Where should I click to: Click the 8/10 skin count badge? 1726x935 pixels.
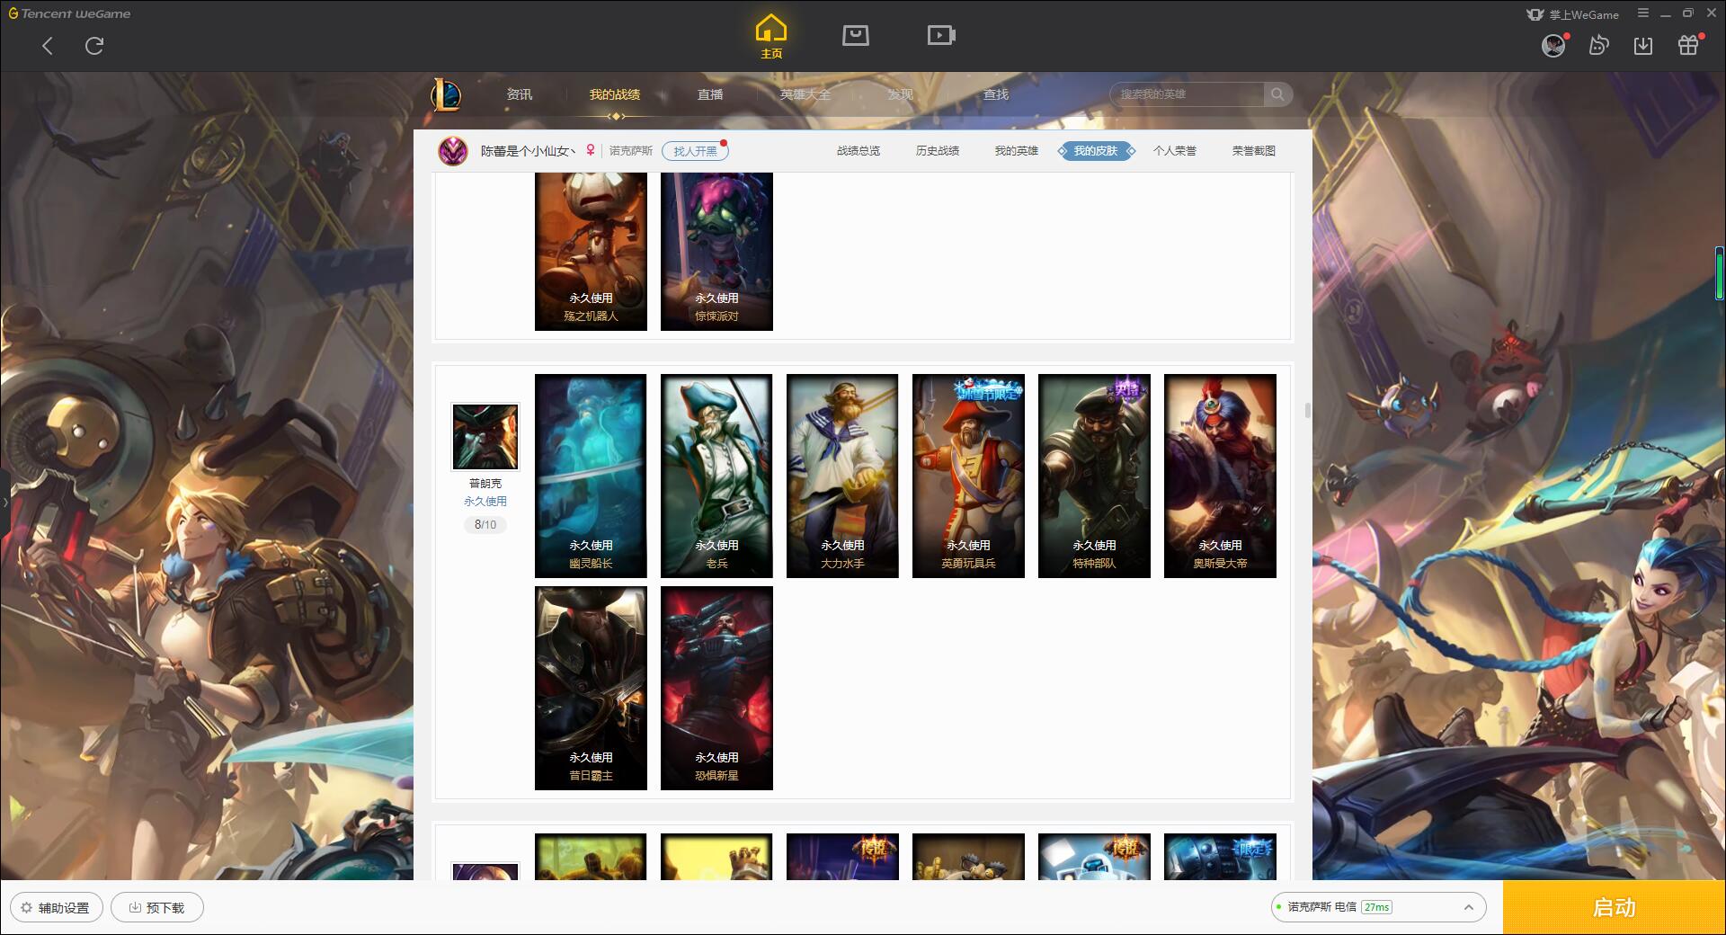[485, 524]
